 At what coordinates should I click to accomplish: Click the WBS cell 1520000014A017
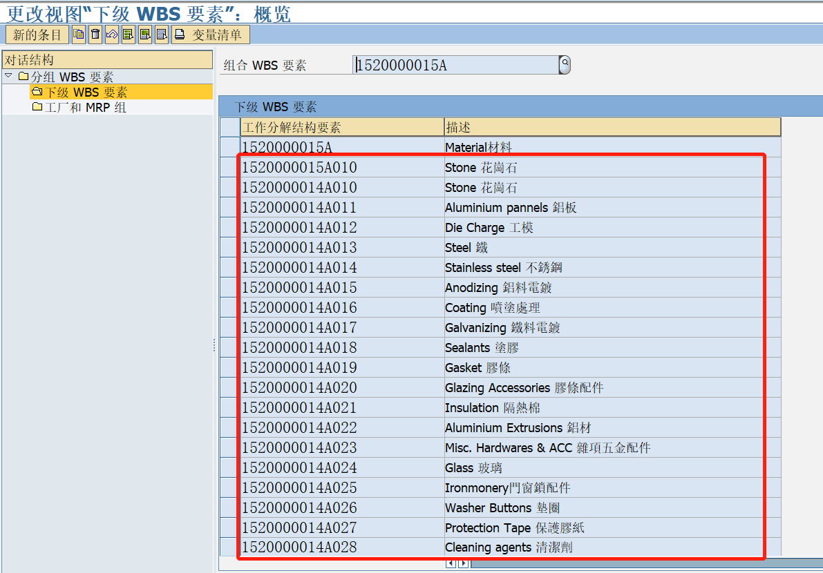pos(342,327)
